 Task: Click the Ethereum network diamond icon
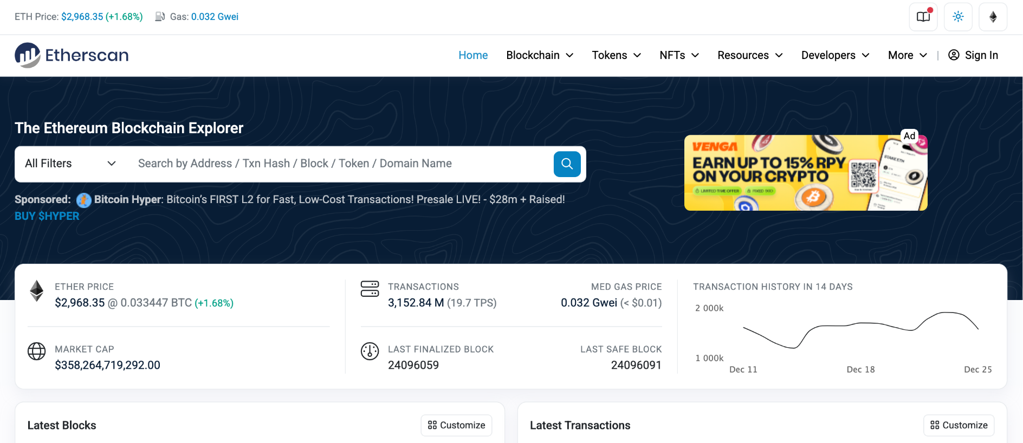pos(993,17)
